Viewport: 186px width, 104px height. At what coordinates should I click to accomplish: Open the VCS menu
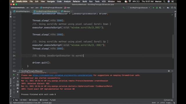104,1
